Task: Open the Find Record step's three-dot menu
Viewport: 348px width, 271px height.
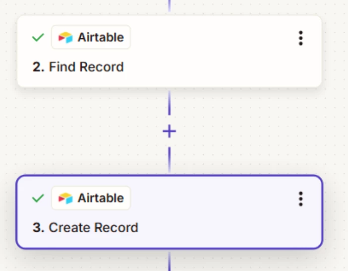Action: coord(300,38)
